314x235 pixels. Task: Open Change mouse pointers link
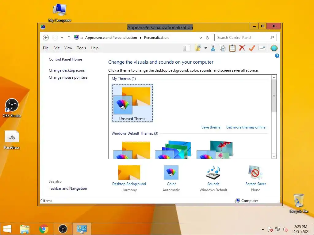point(68,77)
